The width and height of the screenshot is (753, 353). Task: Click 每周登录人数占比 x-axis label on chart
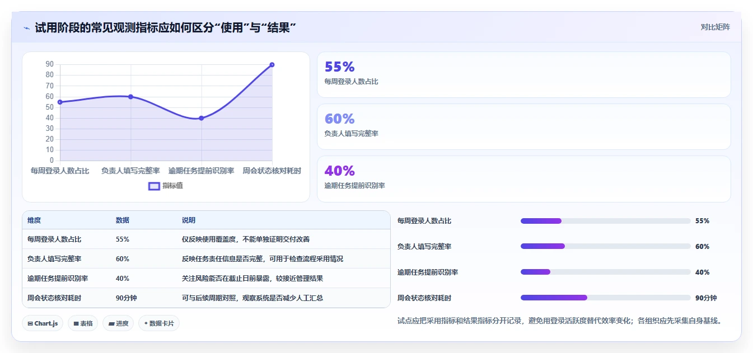60,171
